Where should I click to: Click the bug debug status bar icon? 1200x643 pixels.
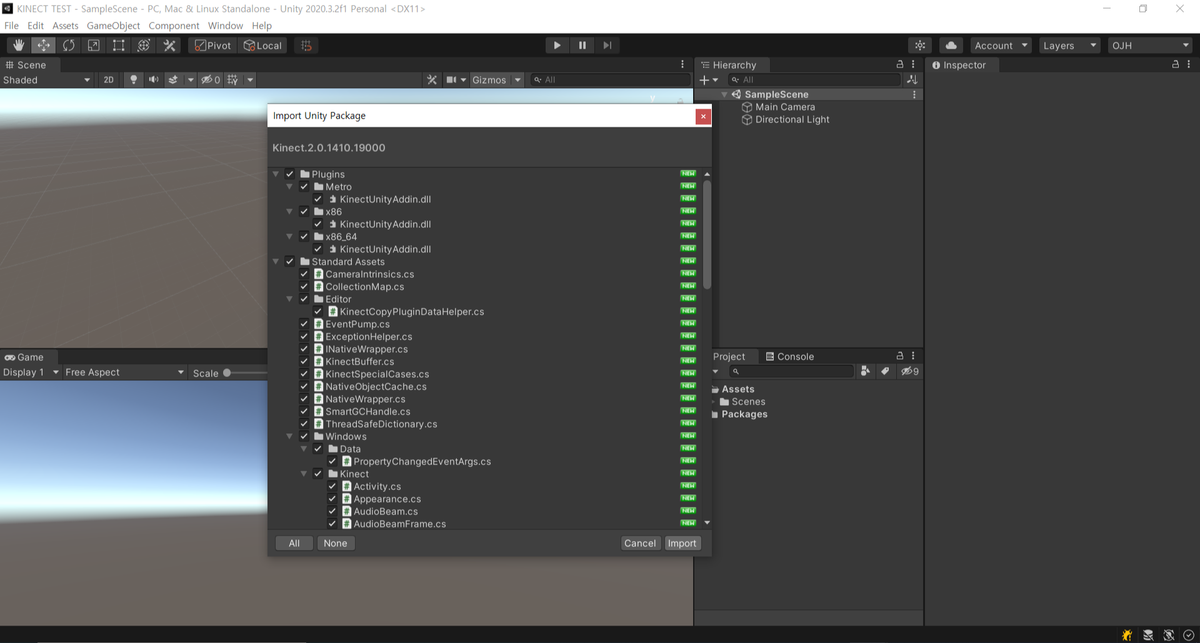pos(1127,635)
